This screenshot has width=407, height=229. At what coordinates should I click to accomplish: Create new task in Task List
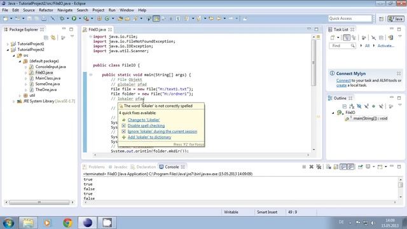333,38
